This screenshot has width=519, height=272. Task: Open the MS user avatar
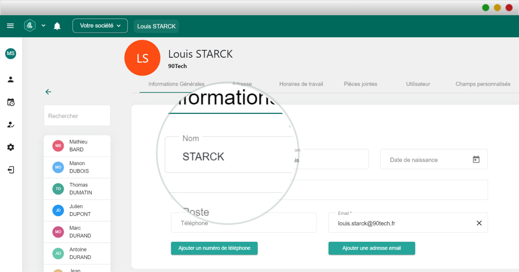click(x=11, y=54)
